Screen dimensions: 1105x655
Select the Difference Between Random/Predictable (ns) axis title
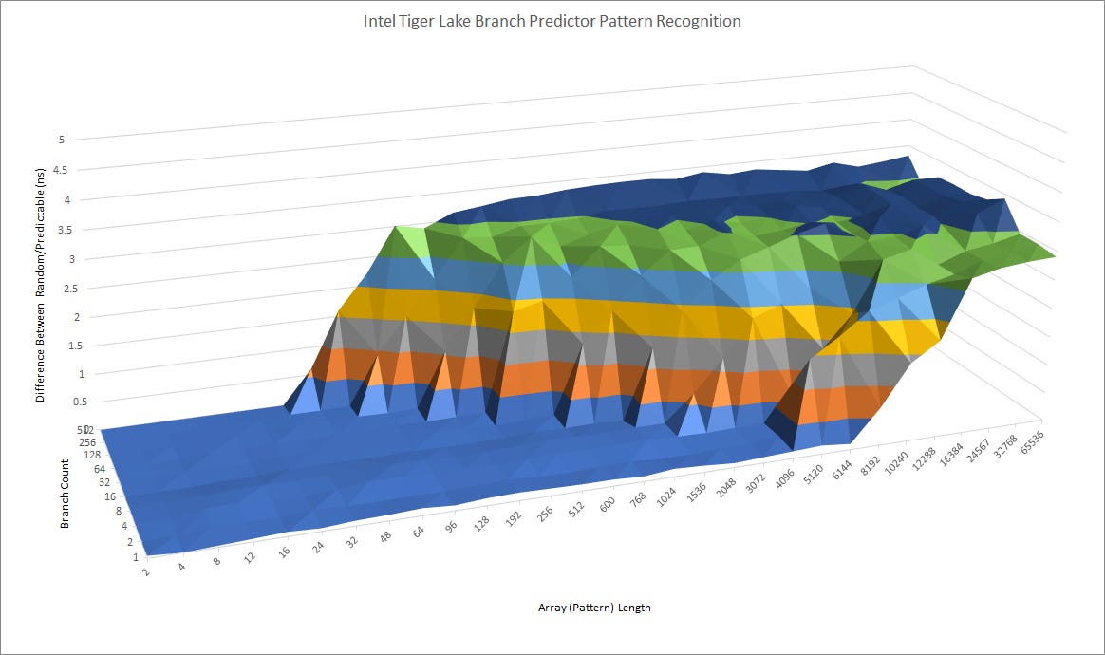(x=40, y=285)
